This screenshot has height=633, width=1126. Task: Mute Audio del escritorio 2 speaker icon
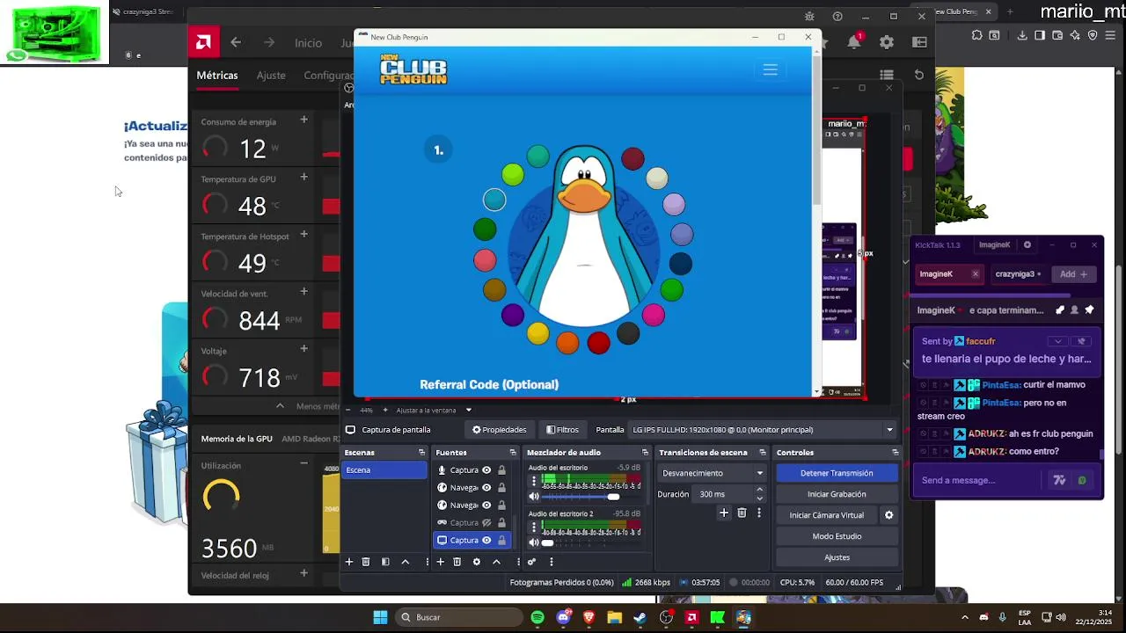tap(533, 542)
